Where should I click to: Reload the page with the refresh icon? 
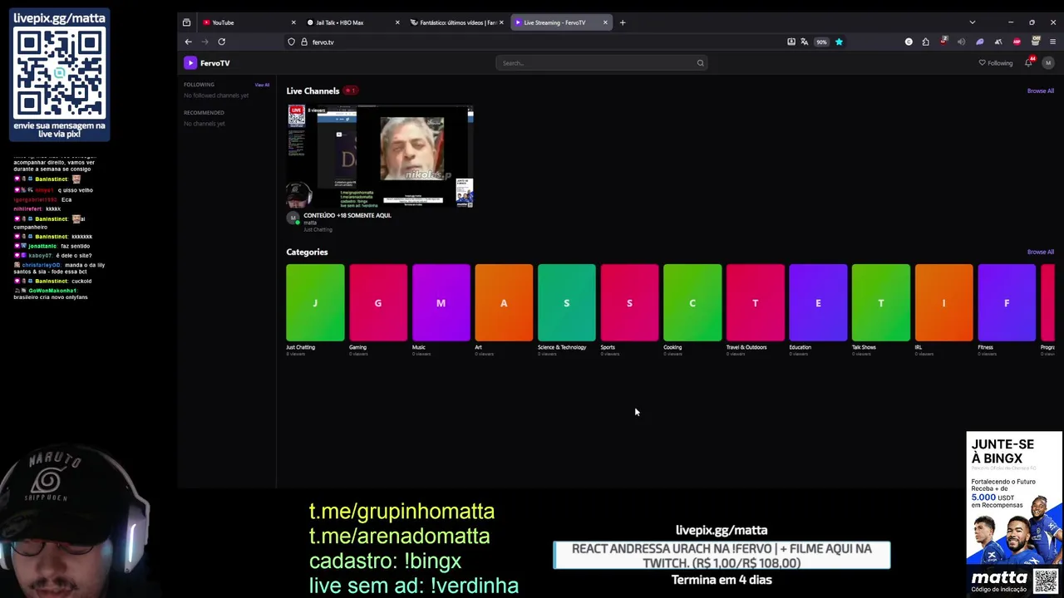[221, 42]
